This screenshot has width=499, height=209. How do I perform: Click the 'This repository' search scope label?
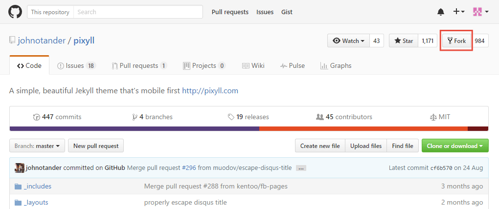pyautogui.click(x=50, y=12)
